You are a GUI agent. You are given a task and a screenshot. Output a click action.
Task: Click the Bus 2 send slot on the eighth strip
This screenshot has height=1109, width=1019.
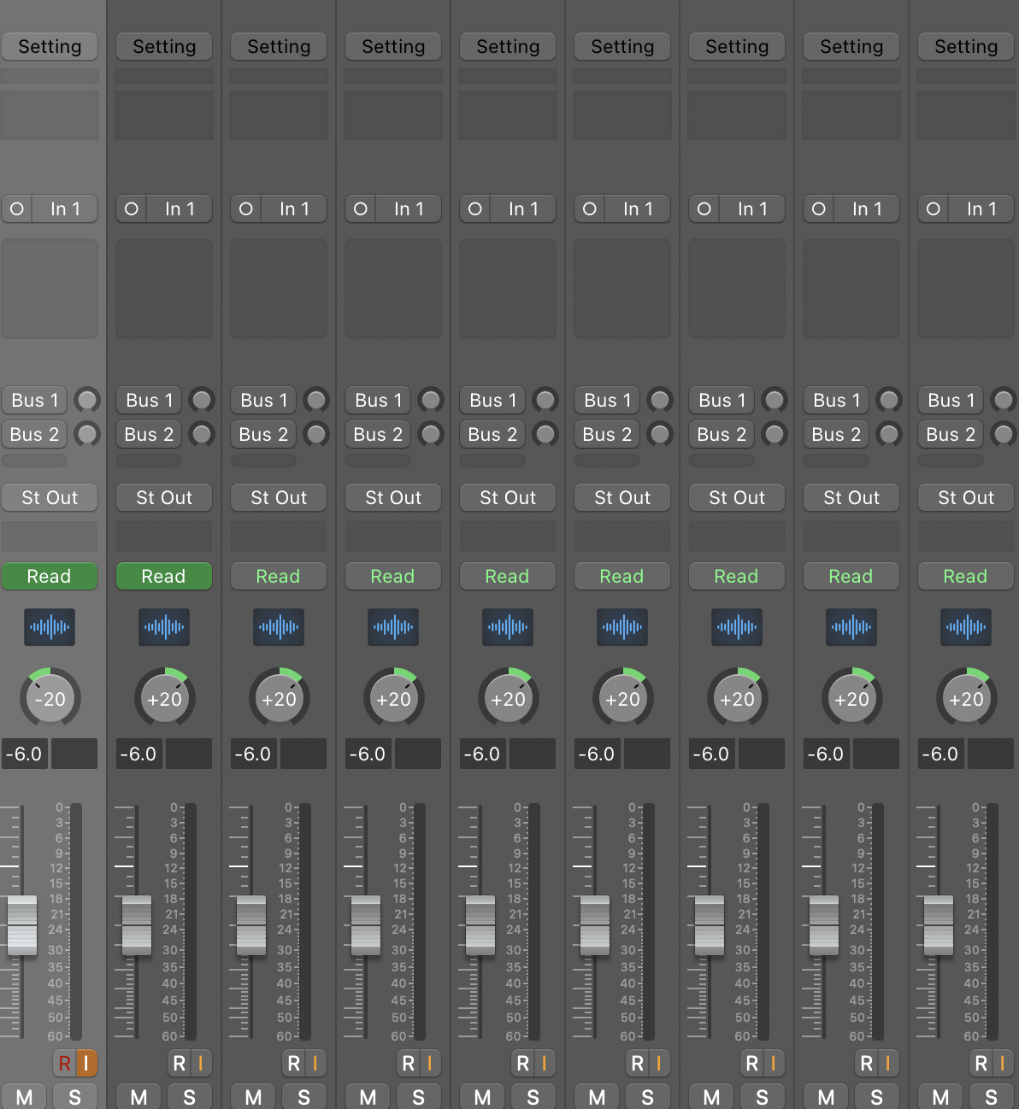tap(836, 434)
